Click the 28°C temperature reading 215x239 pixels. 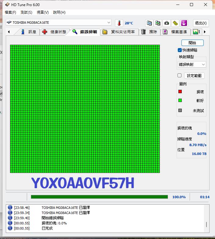tap(129, 23)
